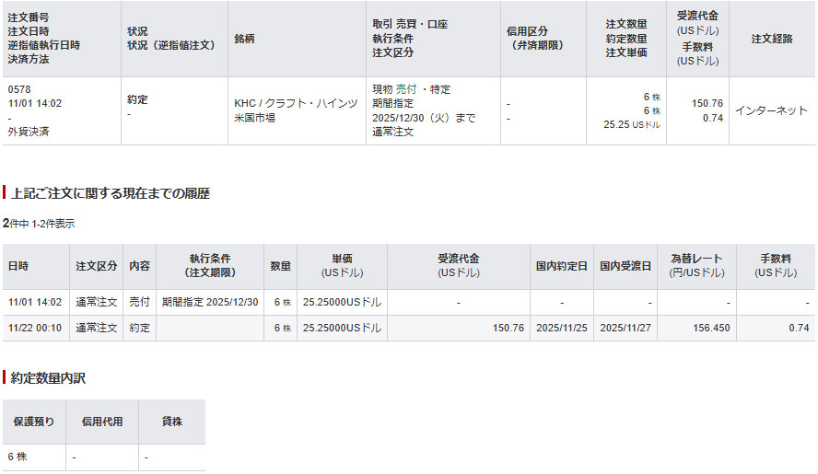The image size is (818, 474).
Task: Click the 為替レート column header
Action: coord(696,266)
